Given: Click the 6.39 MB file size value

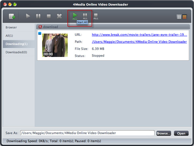Looking at the screenshot, I should pyautogui.click(x=98, y=49).
